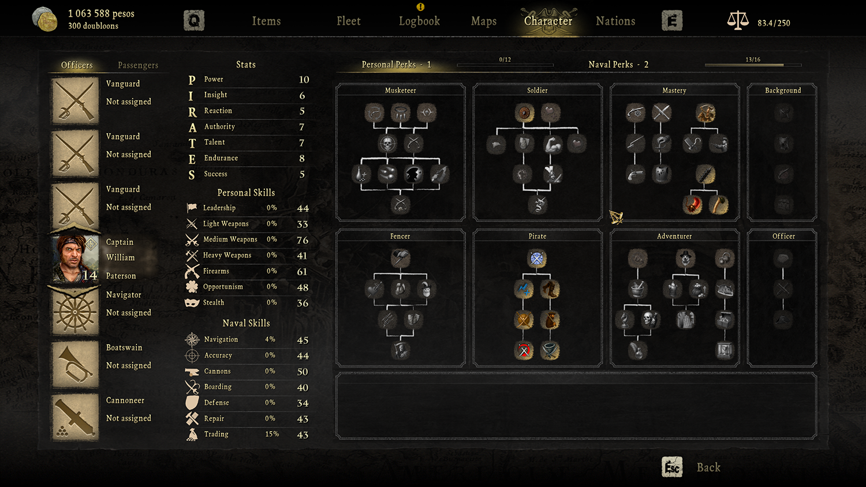Select the top hat perk in Adventurer
The height and width of the screenshot is (487, 866).
coord(685,259)
